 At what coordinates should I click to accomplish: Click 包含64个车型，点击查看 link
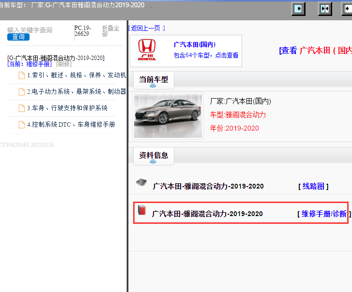click(206, 55)
